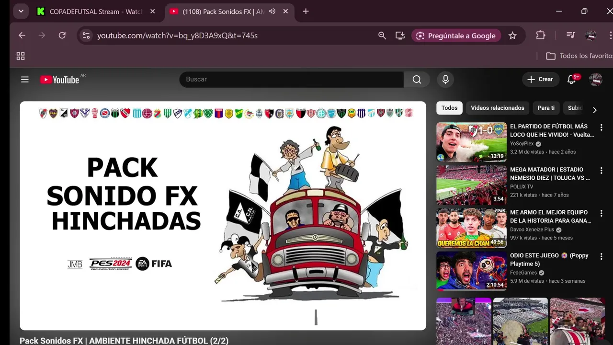The height and width of the screenshot is (345, 613).
Task: Open MEGA MATADOR ESTADIO NEMESIO DIEZ title
Action: (550, 173)
